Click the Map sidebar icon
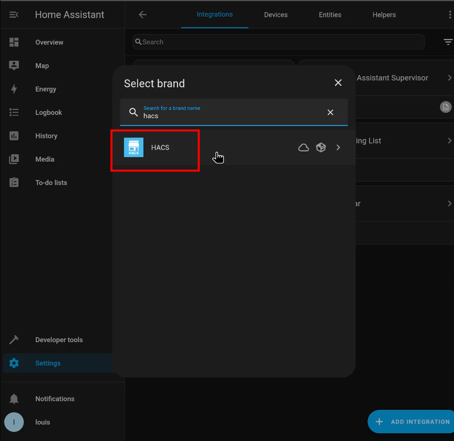The image size is (454, 441). [14, 66]
